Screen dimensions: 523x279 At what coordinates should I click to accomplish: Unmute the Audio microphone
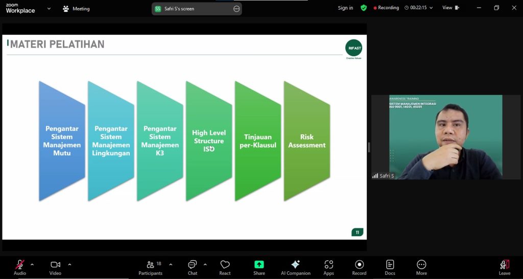[x=20, y=267]
